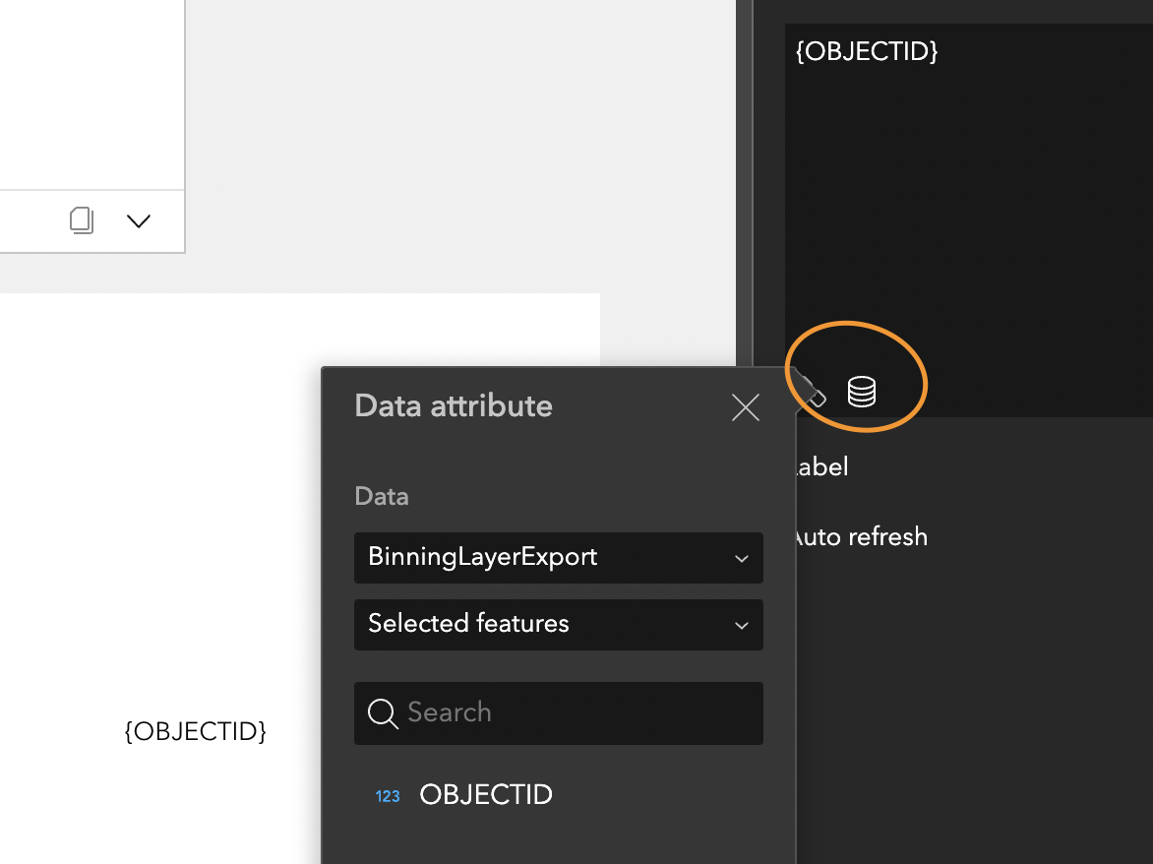This screenshot has height=864, width=1153.
Task: Select the {OBJECTID} text widget on canvas
Action: (196, 731)
